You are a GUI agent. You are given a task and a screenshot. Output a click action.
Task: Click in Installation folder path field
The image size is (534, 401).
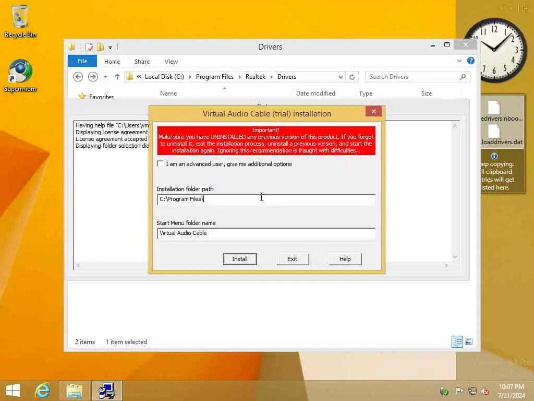266,199
